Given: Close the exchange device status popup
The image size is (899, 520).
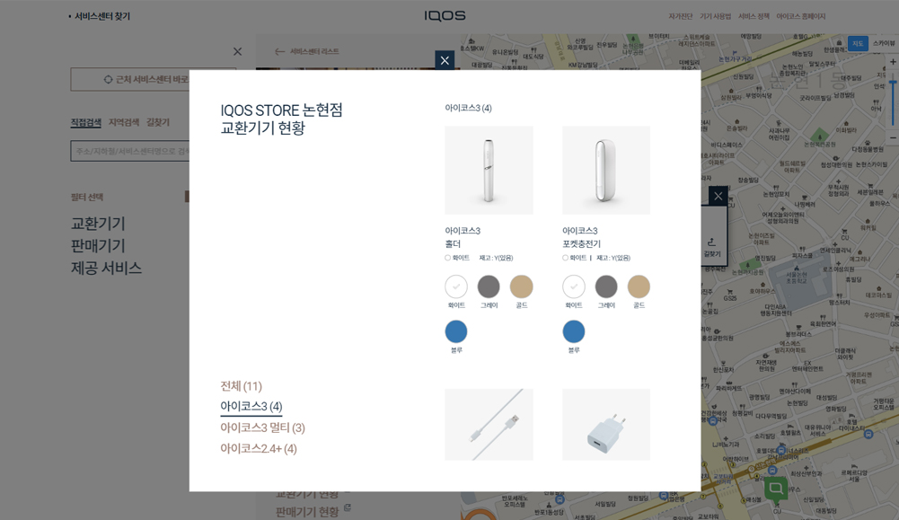Looking at the screenshot, I should pyautogui.click(x=445, y=60).
